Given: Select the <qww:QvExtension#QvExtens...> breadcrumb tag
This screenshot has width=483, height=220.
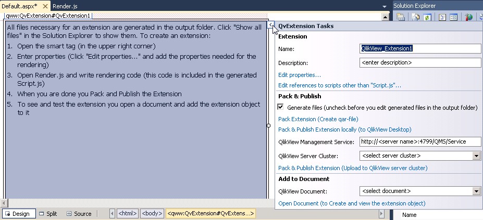Looking at the screenshot, I should pos(210,214).
